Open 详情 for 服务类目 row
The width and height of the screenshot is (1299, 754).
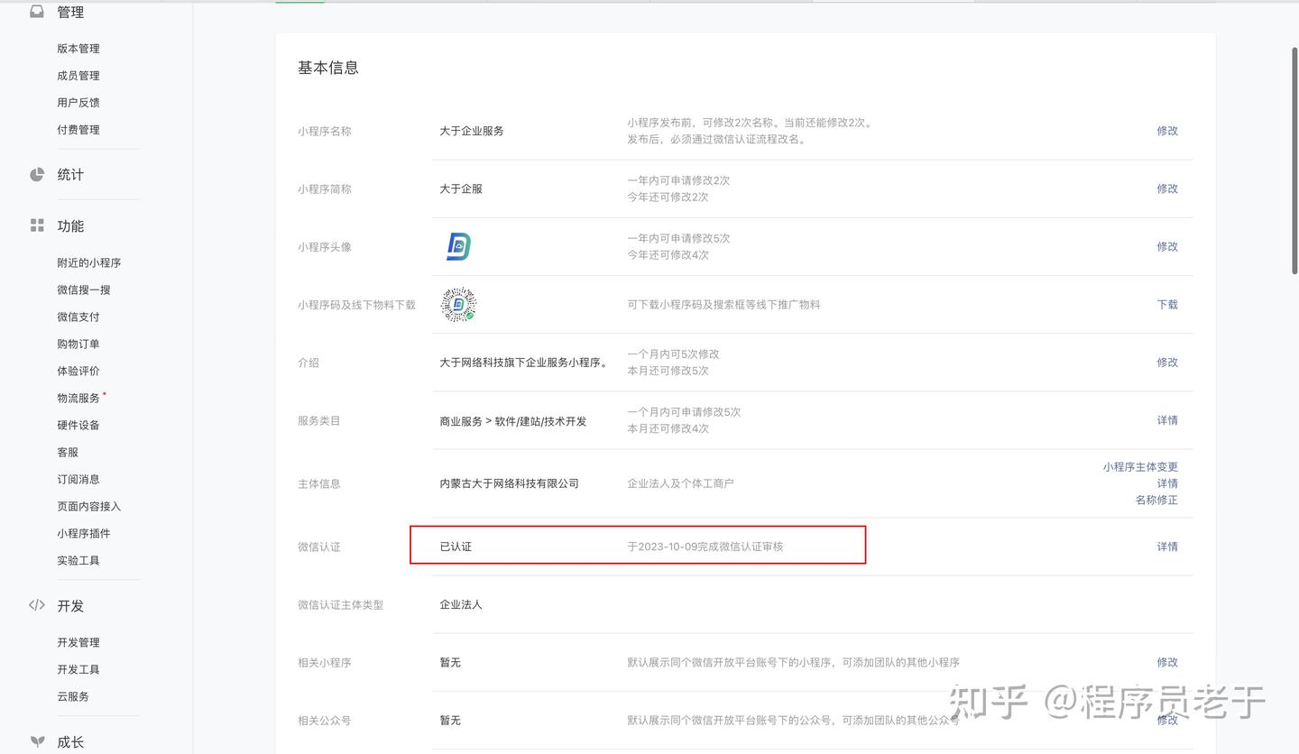pyautogui.click(x=1167, y=420)
